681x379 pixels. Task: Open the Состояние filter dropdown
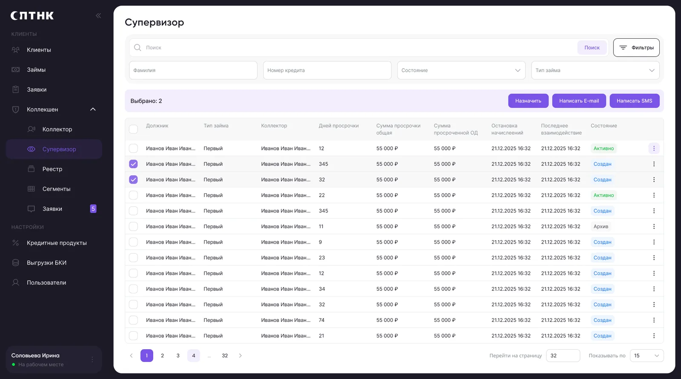point(461,70)
